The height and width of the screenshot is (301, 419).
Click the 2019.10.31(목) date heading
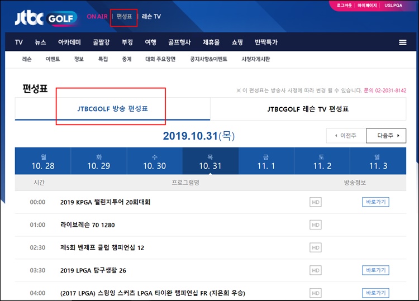(x=199, y=136)
